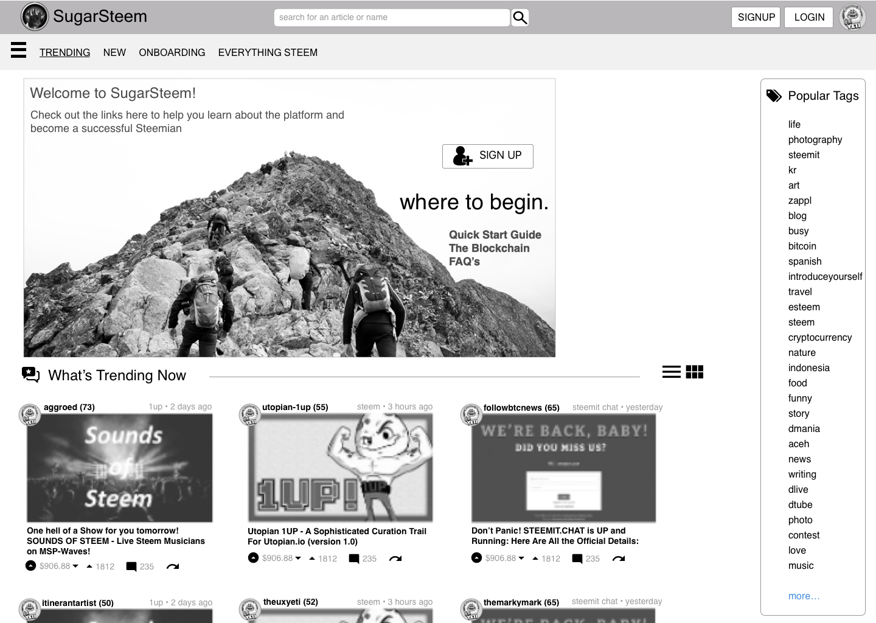Open the Sounds of Steem thumbnail
This screenshot has height=623, width=876.
coord(120,468)
